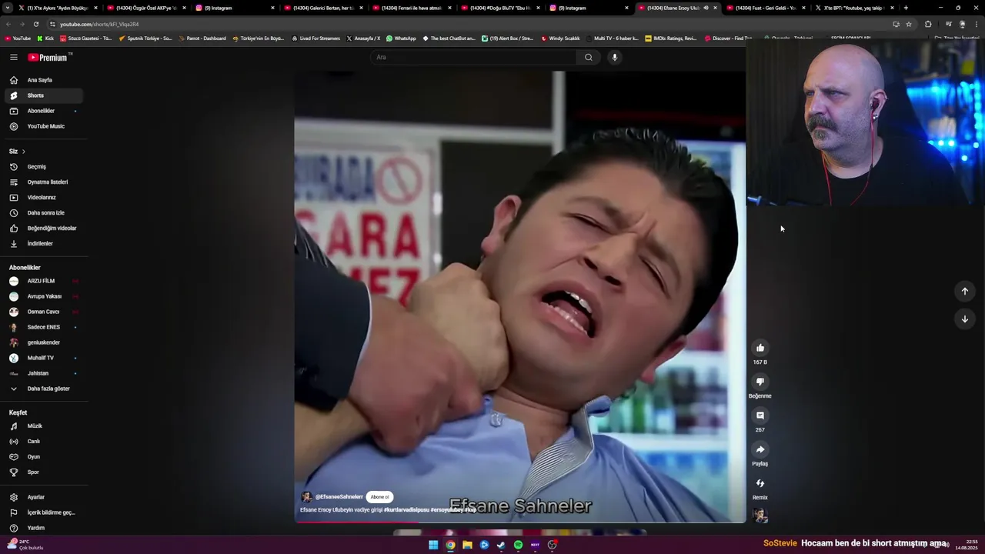Expand the Siz section chevron

point(23,151)
